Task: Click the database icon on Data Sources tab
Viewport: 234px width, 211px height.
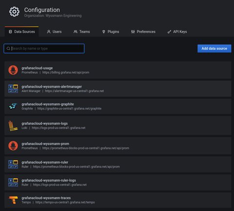Action: tap(10, 32)
